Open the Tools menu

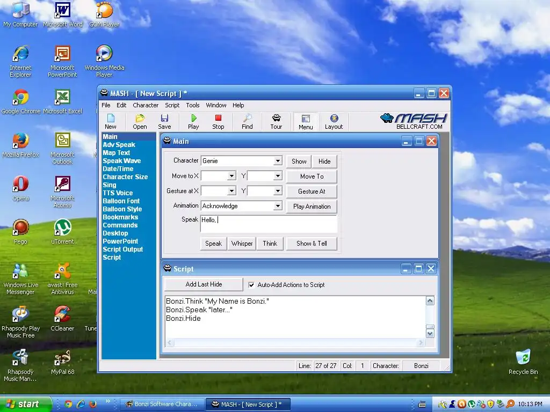coord(193,105)
